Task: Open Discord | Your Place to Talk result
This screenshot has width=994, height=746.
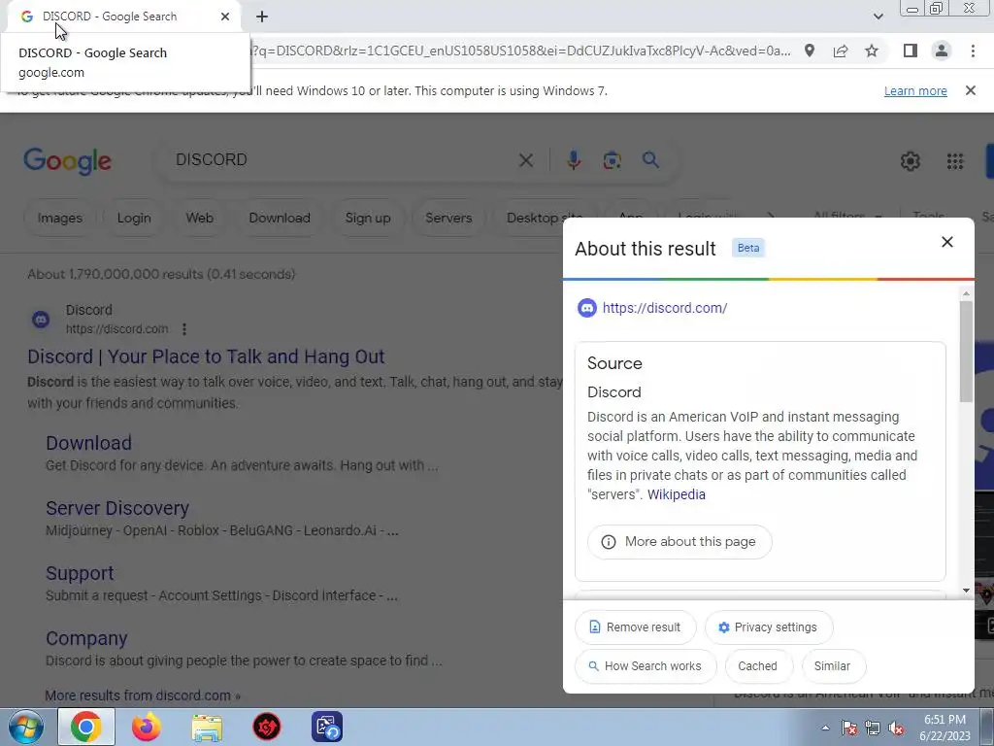Action: [x=206, y=356]
